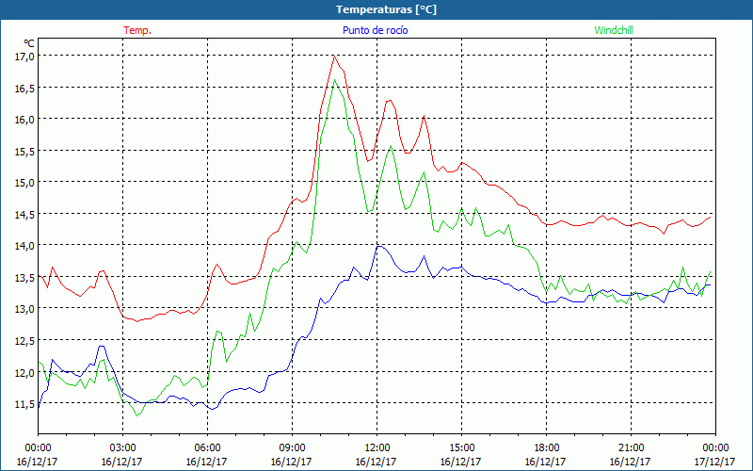Click the 16/12/17 date under first 00:00
Viewport: 753px width, 471px height.
[37, 462]
